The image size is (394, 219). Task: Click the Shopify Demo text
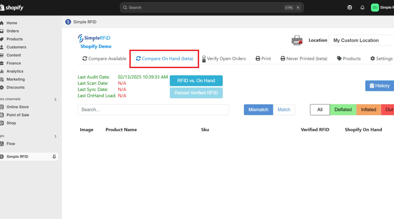point(96,47)
